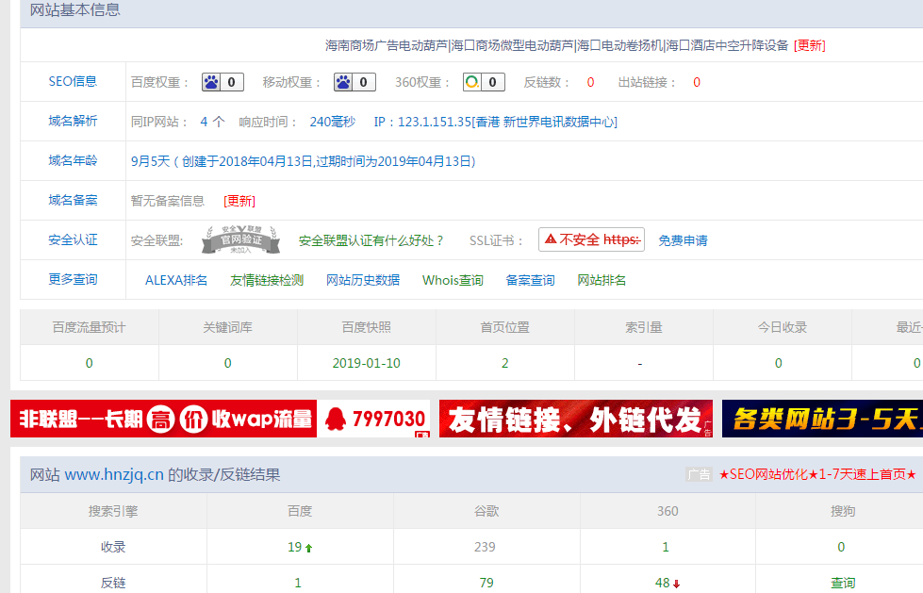Open 友情链接检测 tool

point(267,280)
